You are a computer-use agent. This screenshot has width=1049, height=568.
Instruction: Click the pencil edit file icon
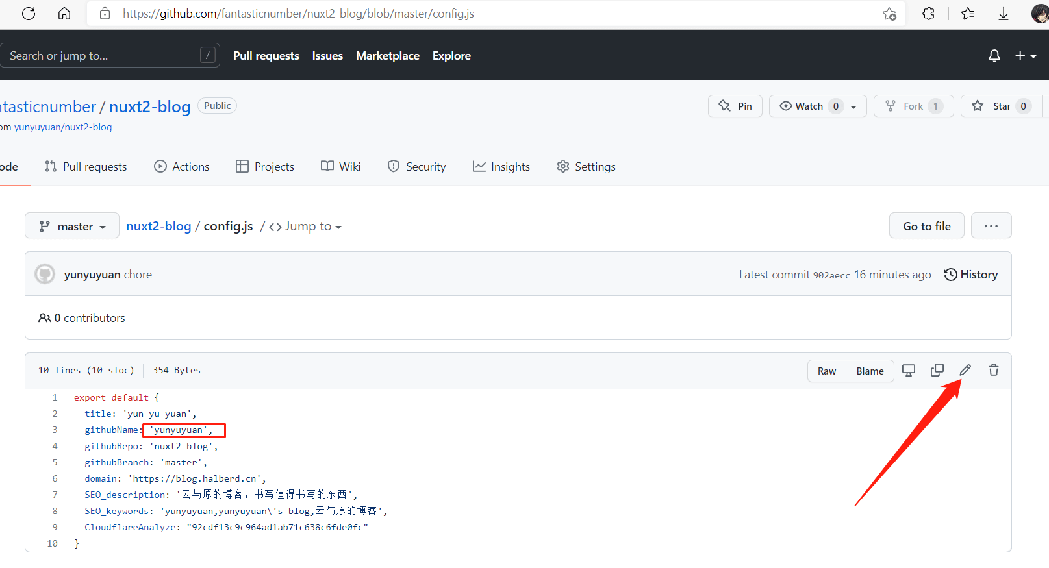(965, 370)
